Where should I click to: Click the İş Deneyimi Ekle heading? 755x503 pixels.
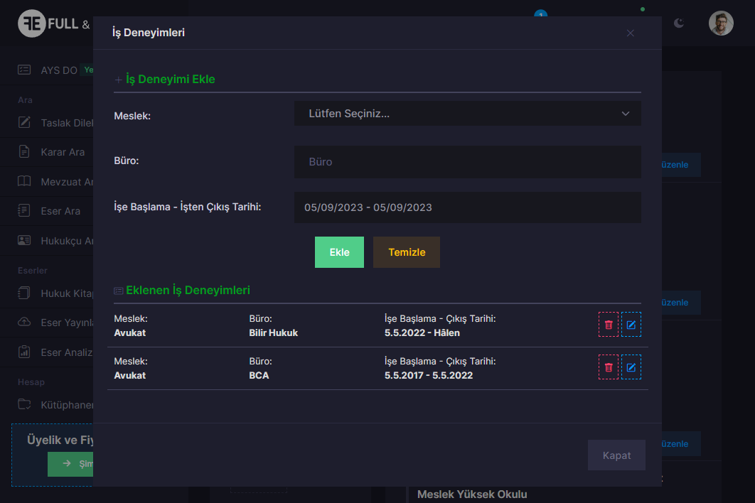pyautogui.click(x=170, y=80)
